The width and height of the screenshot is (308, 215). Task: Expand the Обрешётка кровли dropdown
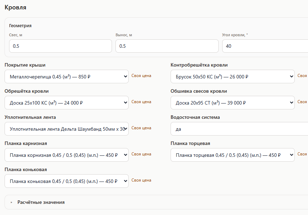67,102
